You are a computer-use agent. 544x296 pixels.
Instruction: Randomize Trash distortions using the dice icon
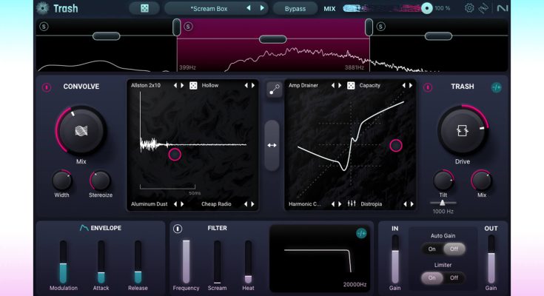tap(351, 86)
